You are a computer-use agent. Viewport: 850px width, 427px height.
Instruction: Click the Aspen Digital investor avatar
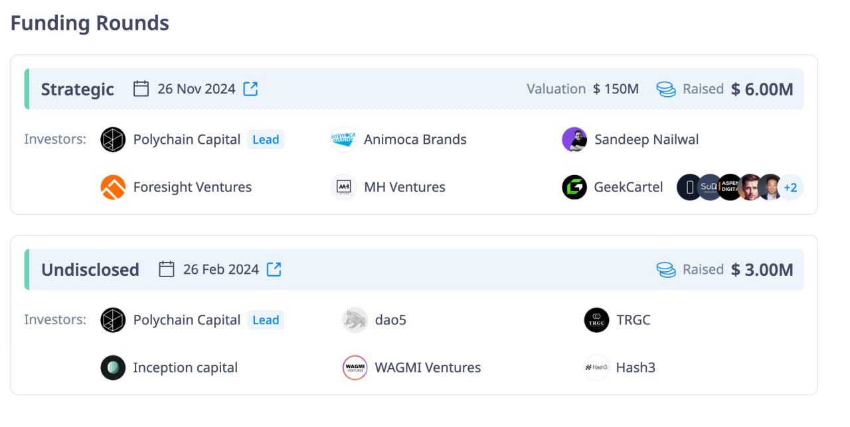coord(730,188)
